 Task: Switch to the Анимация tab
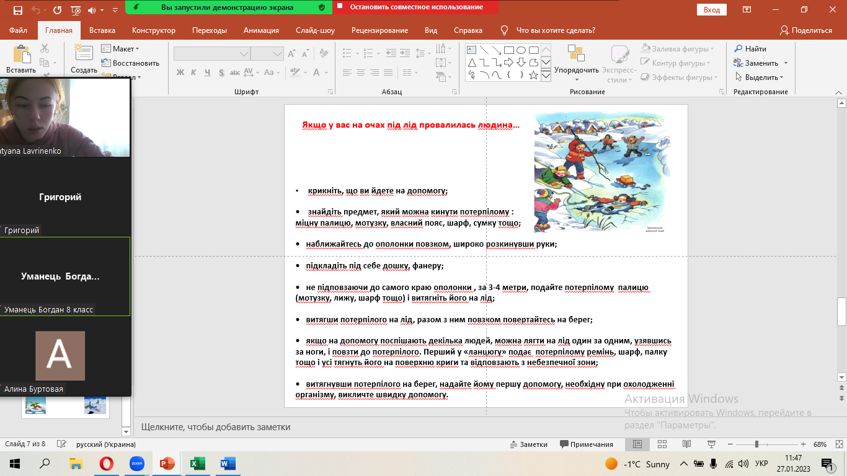click(261, 30)
